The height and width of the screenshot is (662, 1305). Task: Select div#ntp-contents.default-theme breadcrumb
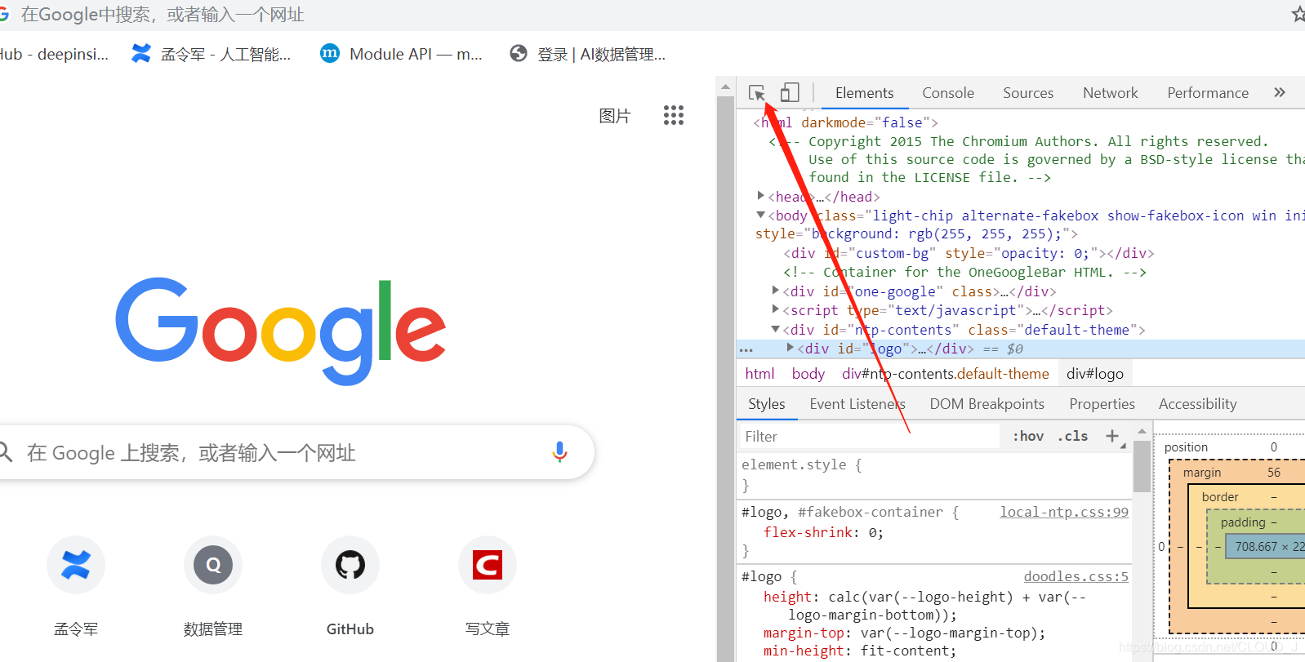[x=945, y=374]
